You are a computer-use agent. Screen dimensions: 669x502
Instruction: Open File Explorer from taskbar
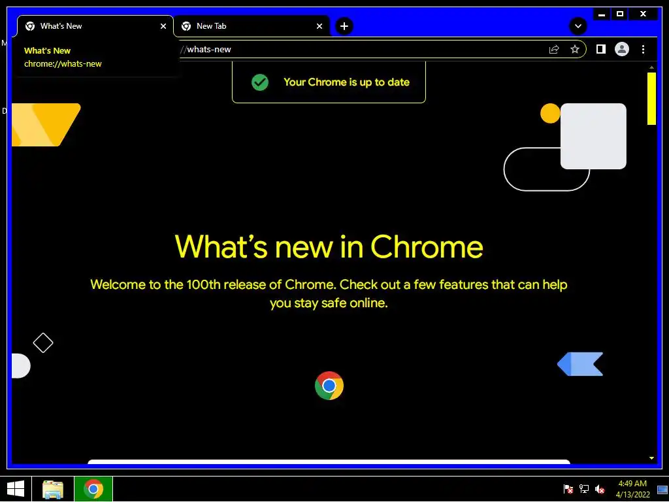pos(53,489)
